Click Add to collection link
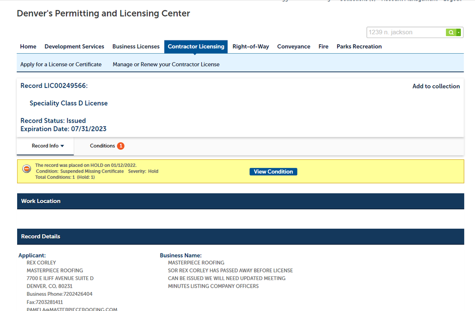475x311 pixels. 436,86
